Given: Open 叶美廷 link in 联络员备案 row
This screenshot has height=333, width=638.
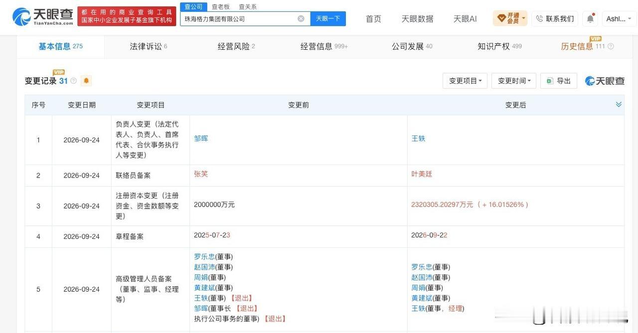Looking at the screenshot, I should click(x=422, y=174).
